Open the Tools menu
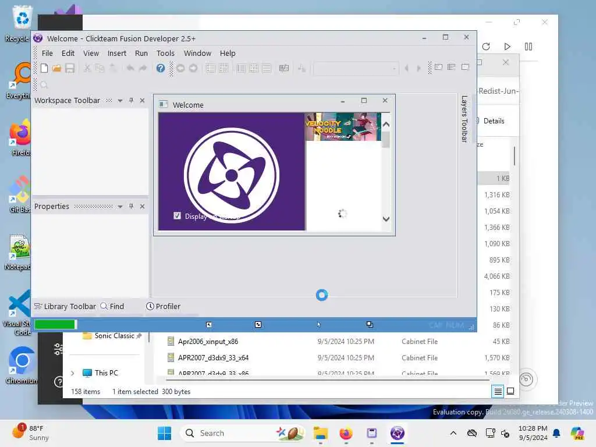 click(x=165, y=53)
